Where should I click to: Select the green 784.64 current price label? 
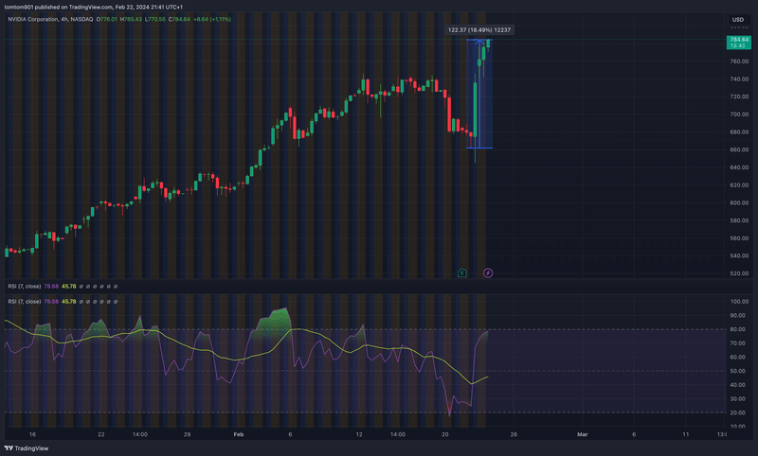click(739, 43)
